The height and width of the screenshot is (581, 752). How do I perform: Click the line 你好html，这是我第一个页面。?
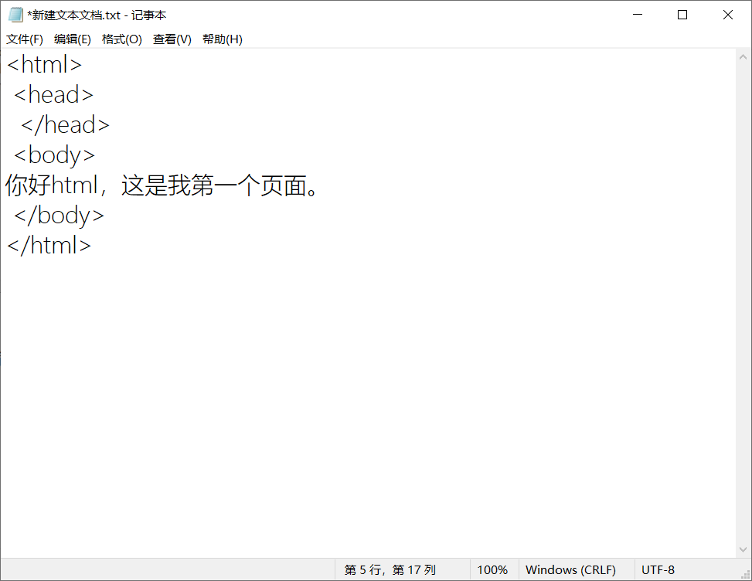tap(162, 185)
